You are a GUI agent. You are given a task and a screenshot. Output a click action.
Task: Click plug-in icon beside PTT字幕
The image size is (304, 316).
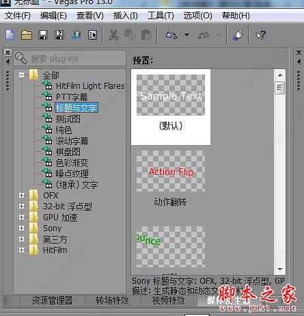coord(47,96)
